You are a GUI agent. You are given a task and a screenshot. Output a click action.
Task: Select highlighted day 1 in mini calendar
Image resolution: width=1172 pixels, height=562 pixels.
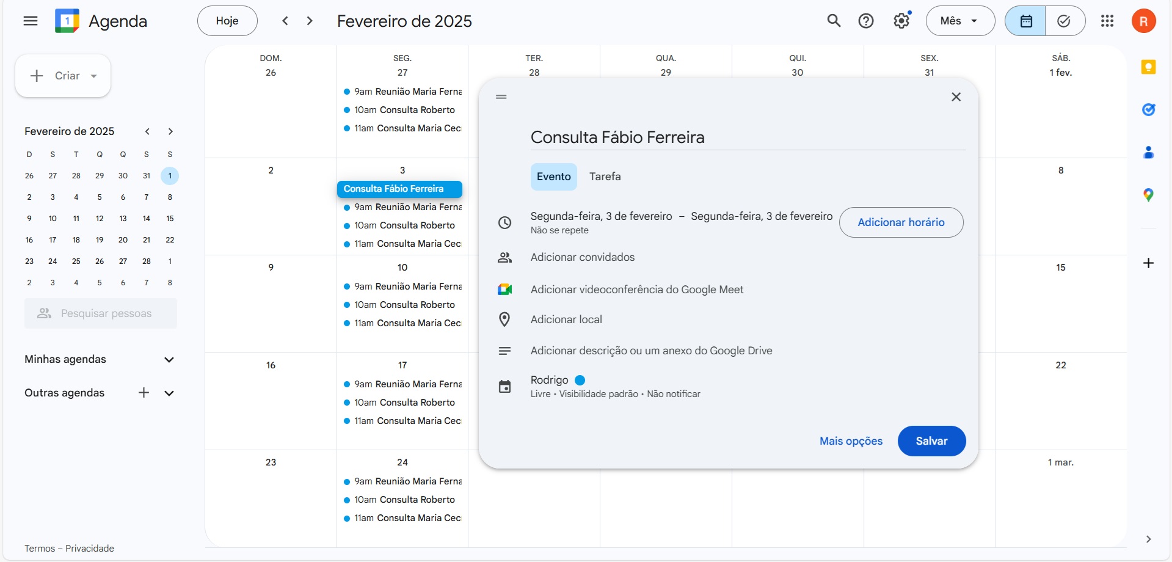[x=170, y=176]
